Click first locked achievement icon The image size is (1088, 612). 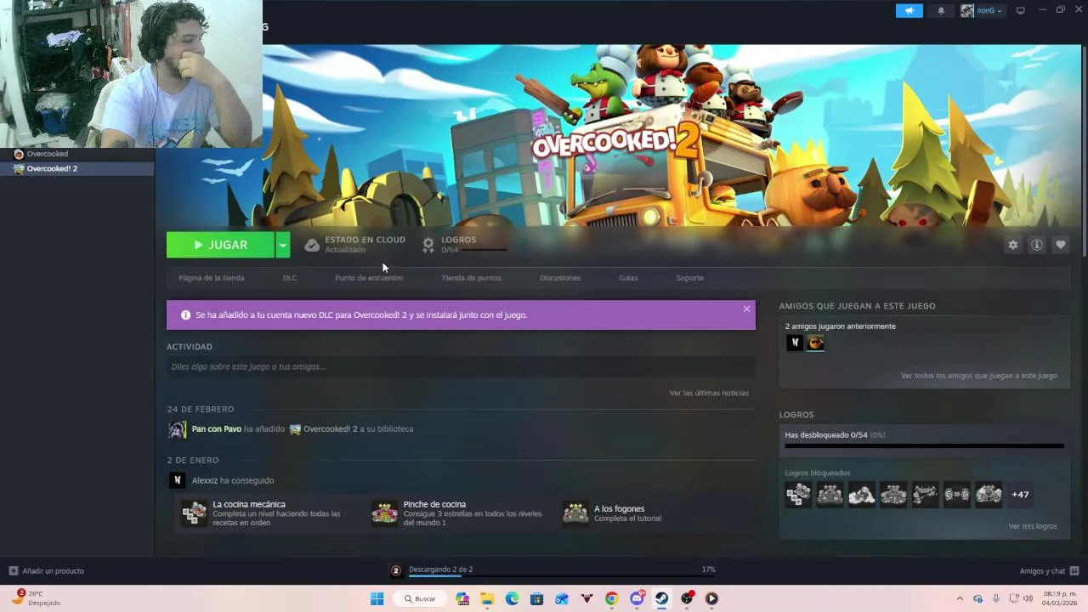[798, 495]
